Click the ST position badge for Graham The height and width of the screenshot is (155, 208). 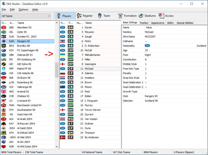point(70,124)
